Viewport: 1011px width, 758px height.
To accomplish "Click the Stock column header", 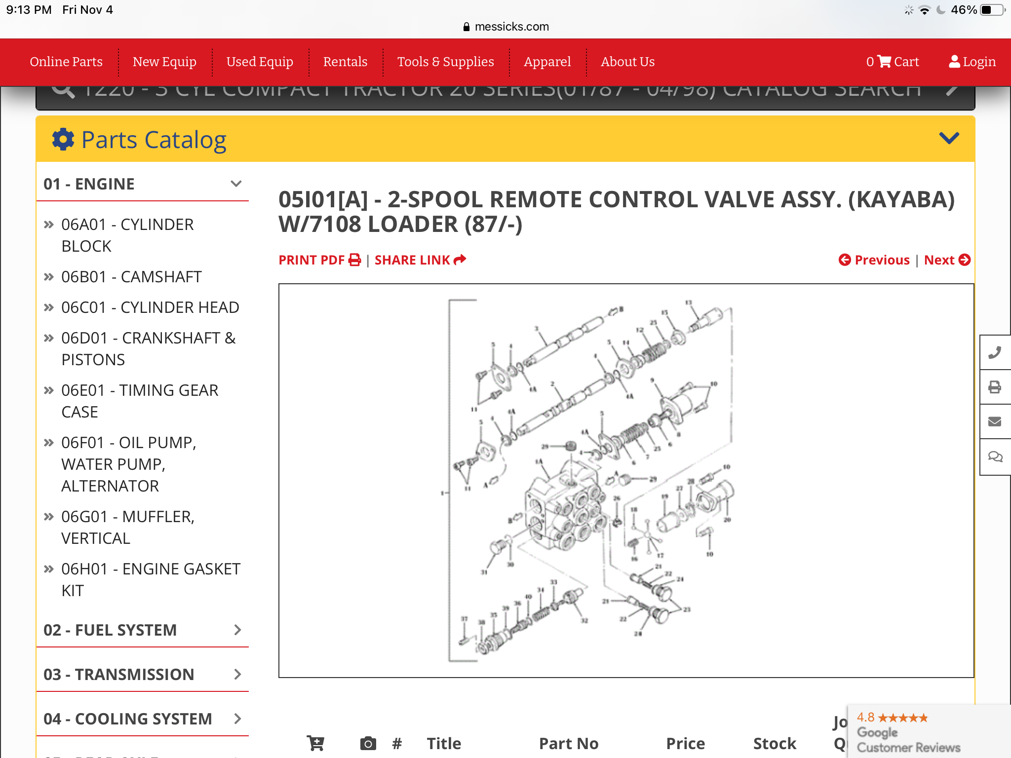I will point(775,743).
